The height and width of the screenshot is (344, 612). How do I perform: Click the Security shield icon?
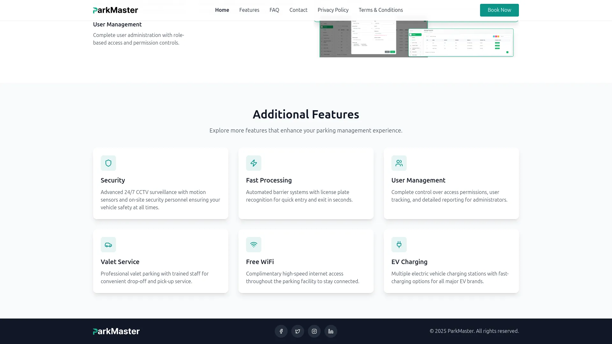coord(108,163)
